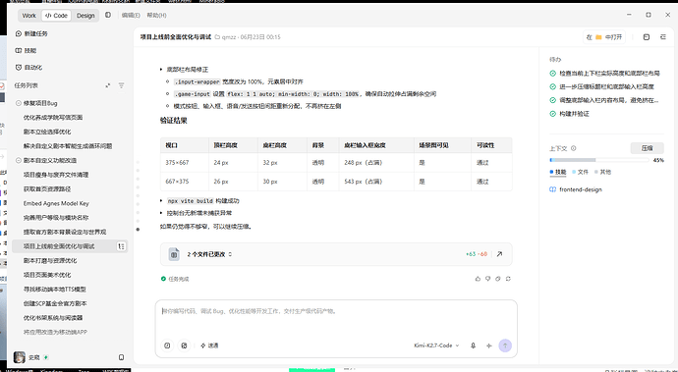Copy the response with the copy icon
This screenshot has width=678, height=372.
pos(497,279)
